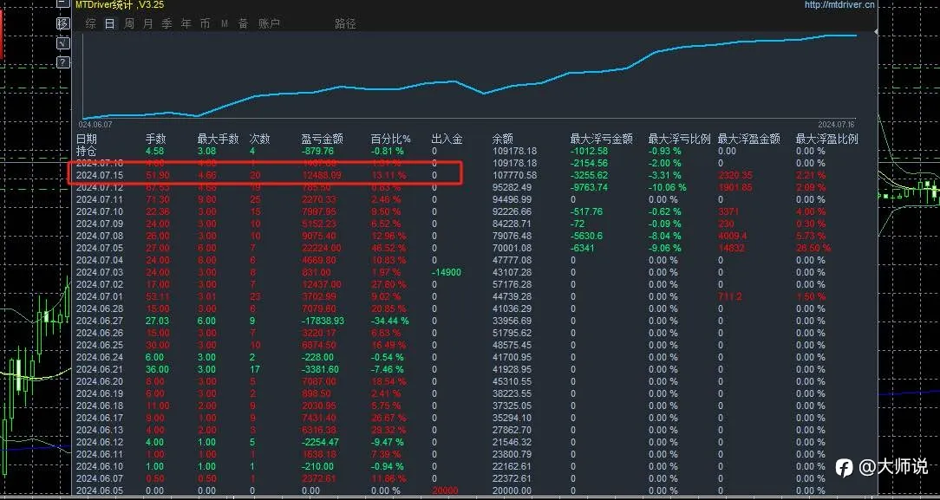Screen dimensions: 940x500
Task: Open the 路径 path tab
Action: tap(345, 24)
